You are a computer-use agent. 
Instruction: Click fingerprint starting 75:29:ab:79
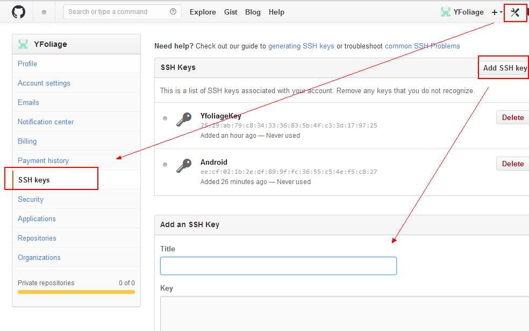tap(289, 125)
